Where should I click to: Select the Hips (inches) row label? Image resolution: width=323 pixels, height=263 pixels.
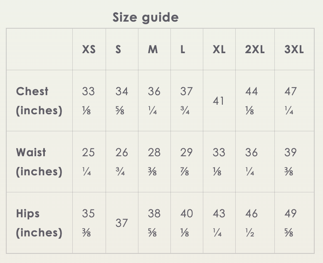point(39,223)
